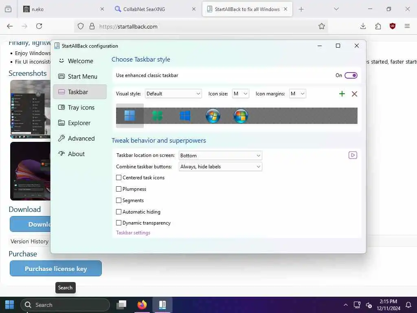Click the first screenshot thumbnail on webpage
417x313 pixels.
coord(30,109)
